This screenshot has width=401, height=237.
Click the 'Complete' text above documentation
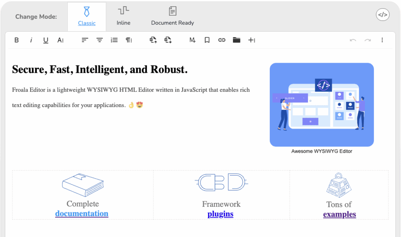tap(83, 204)
